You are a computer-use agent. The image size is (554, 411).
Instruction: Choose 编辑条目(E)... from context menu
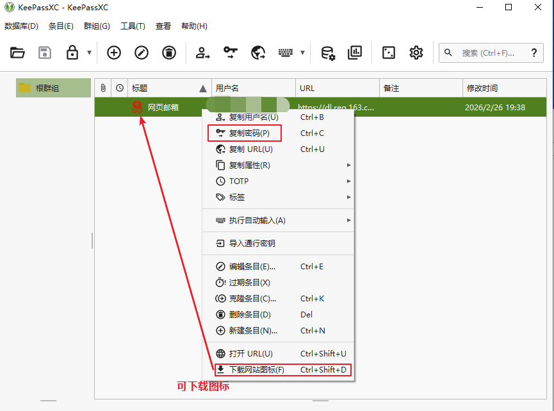pyautogui.click(x=278, y=266)
